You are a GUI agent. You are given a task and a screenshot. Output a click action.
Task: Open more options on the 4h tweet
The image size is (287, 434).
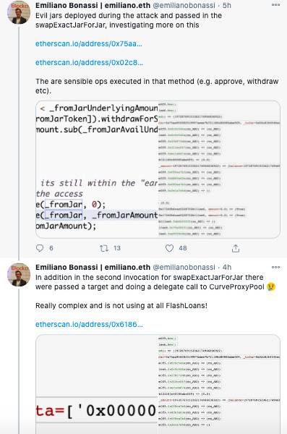click(275, 267)
